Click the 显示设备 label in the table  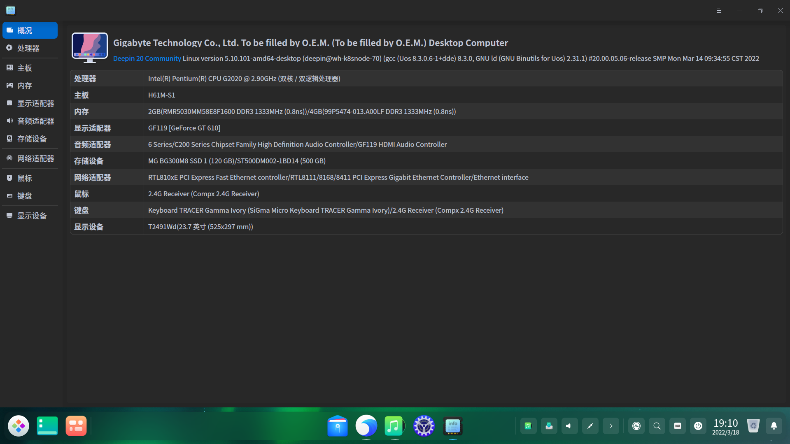pos(89,227)
